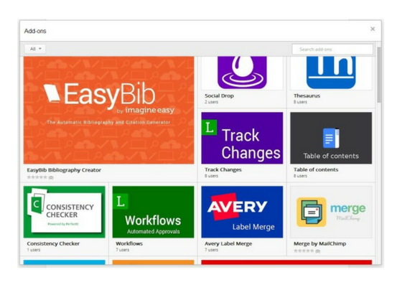Click the '8 users' text under Table of contents
Image resolution: width=402 pixels, height=285 pixels.
pos(300,176)
